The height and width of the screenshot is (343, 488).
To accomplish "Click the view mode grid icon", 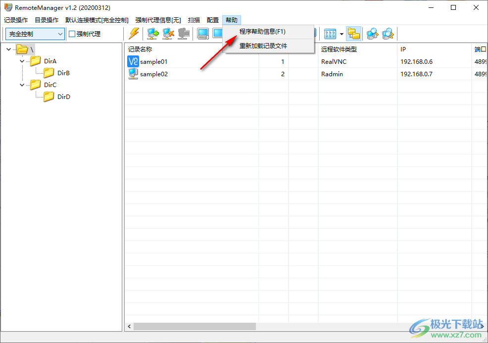I will click(x=330, y=34).
